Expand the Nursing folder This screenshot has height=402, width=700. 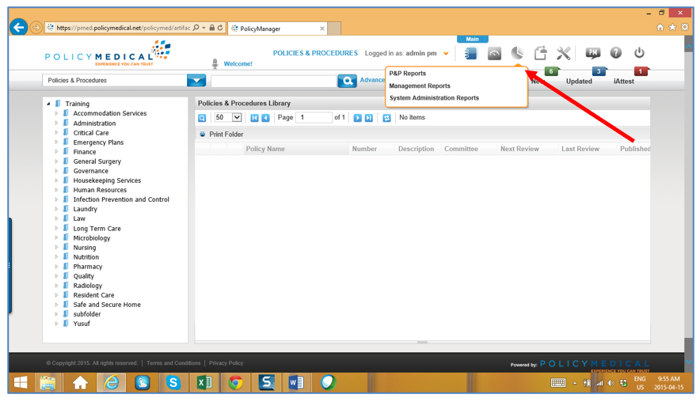(56, 247)
